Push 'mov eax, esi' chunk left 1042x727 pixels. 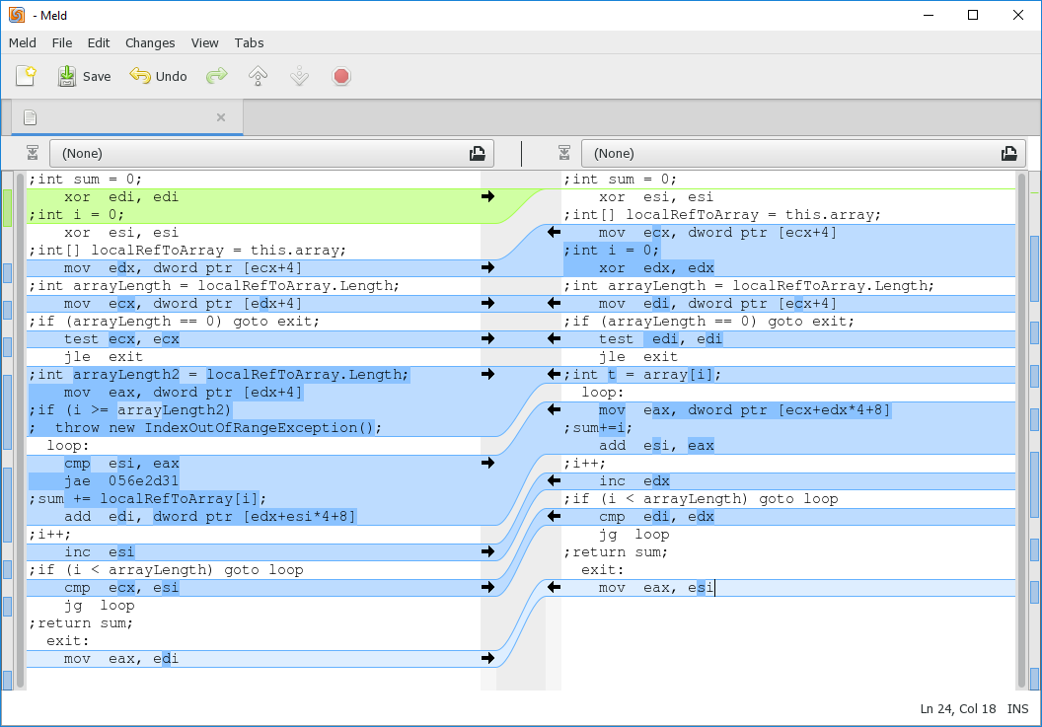tap(554, 588)
